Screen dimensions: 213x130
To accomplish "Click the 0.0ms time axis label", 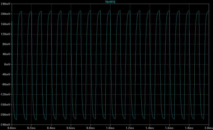I will click(x=12, y=128).
